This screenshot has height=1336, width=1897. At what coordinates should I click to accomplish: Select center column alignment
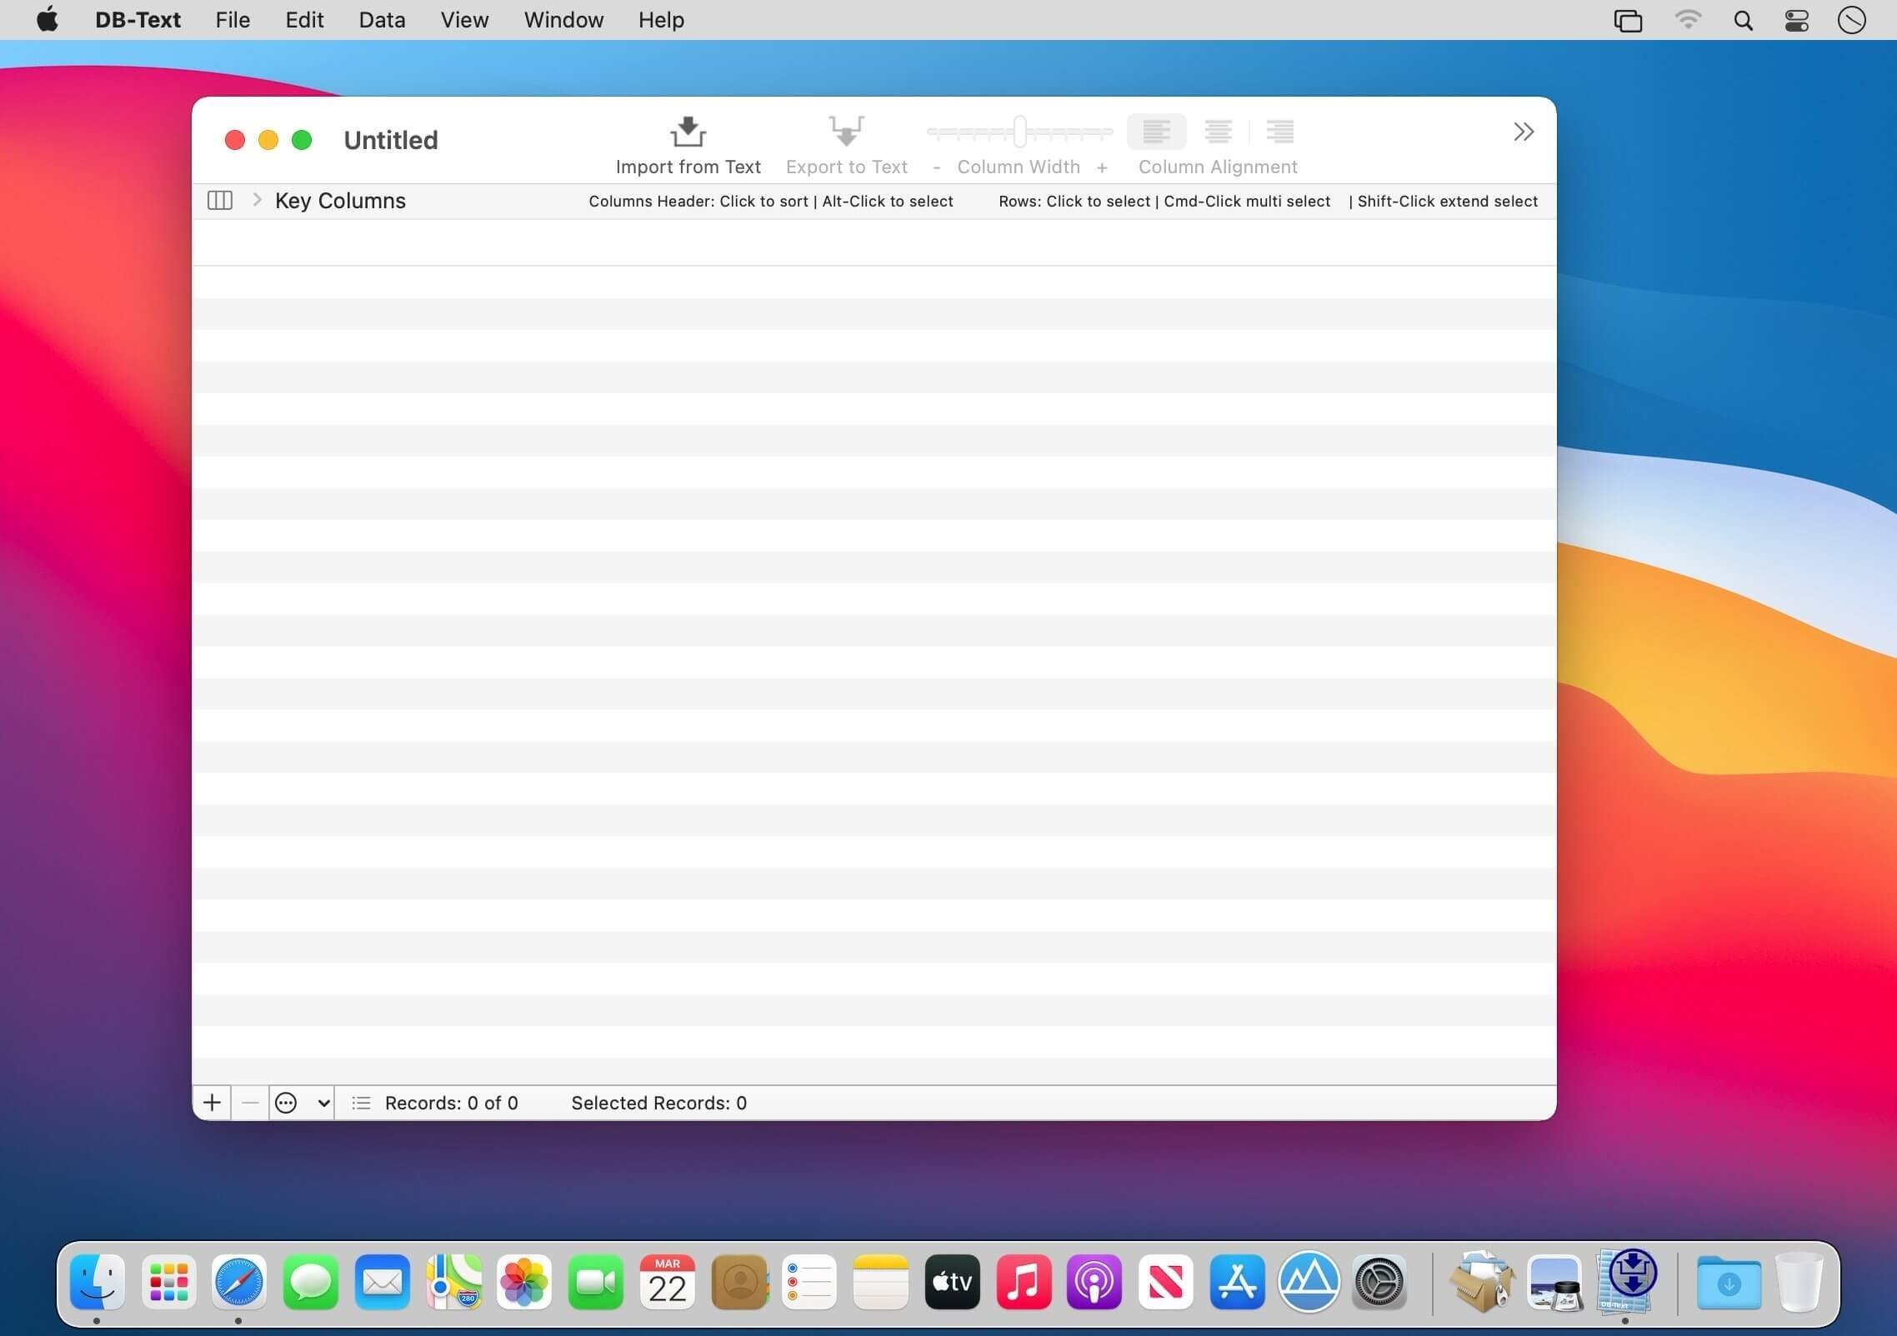point(1218,132)
